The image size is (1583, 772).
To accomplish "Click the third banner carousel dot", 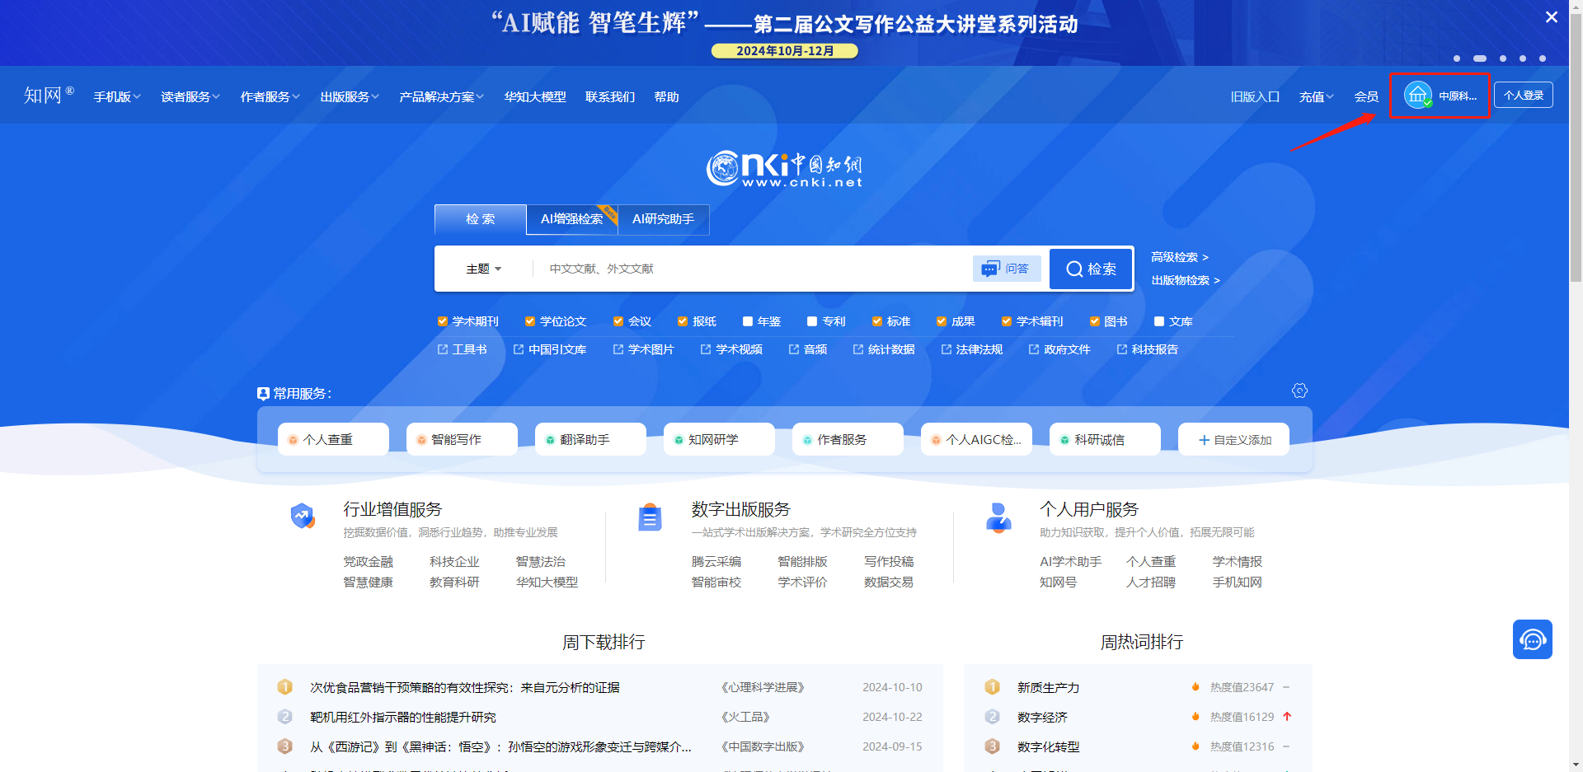I will coord(1503,58).
